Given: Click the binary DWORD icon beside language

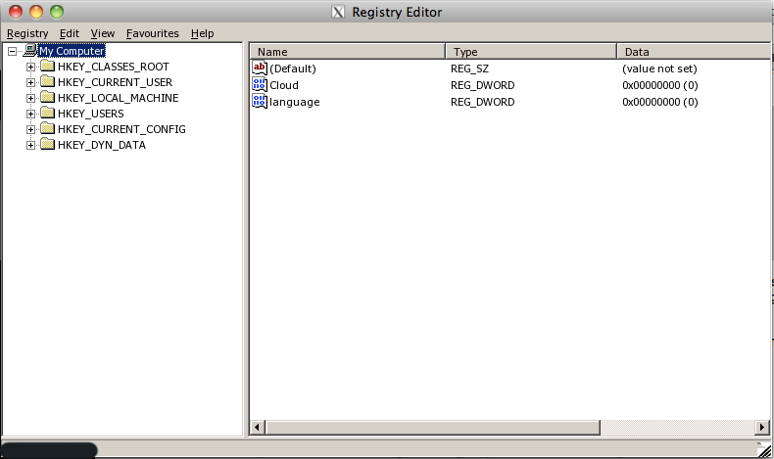Looking at the screenshot, I should (260, 102).
